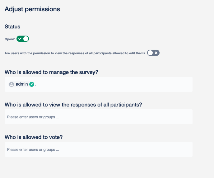Click the admin user avatar icon
This screenshot has width=214, height=178.
click(12, 84)
